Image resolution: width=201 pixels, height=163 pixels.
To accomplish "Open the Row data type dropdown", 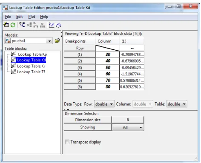I will click(104, 104).
